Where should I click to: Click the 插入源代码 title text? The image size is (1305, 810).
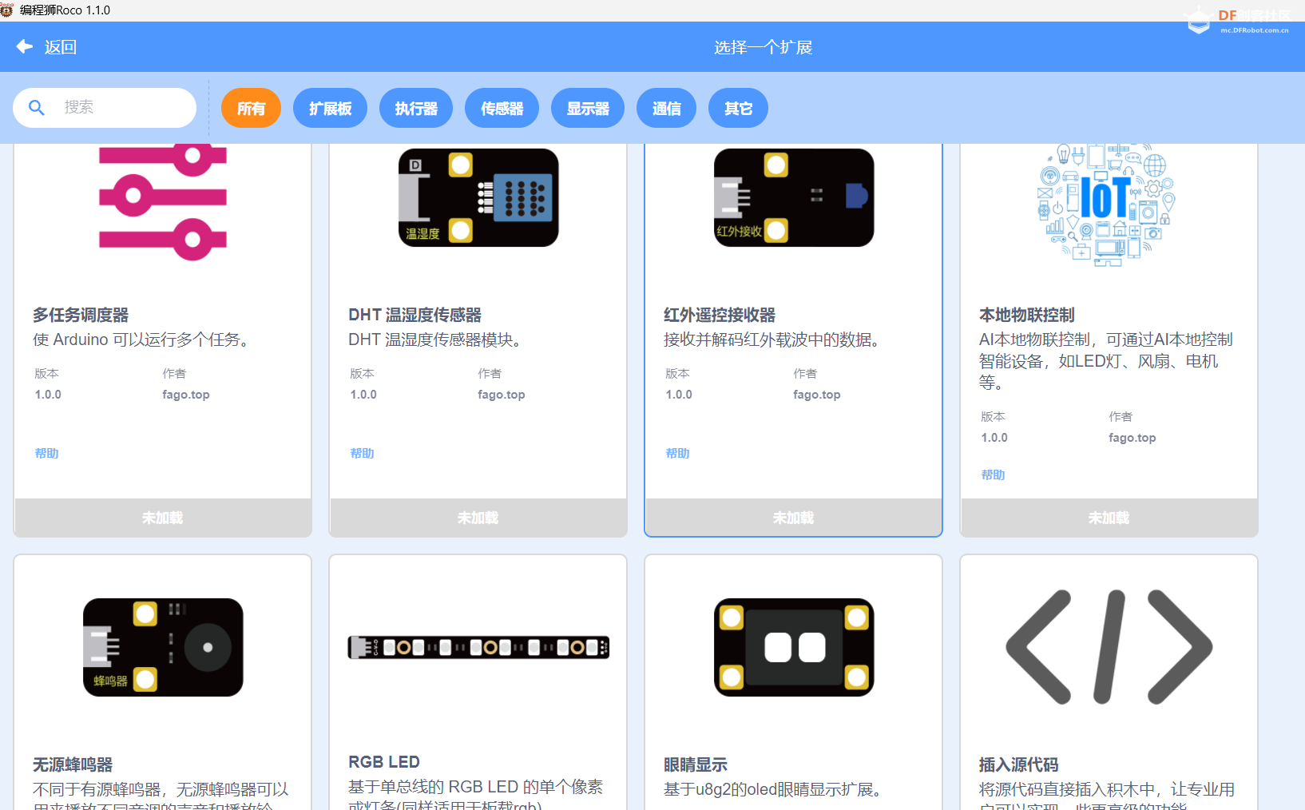pyautogui.click(x=1019, y=764)
